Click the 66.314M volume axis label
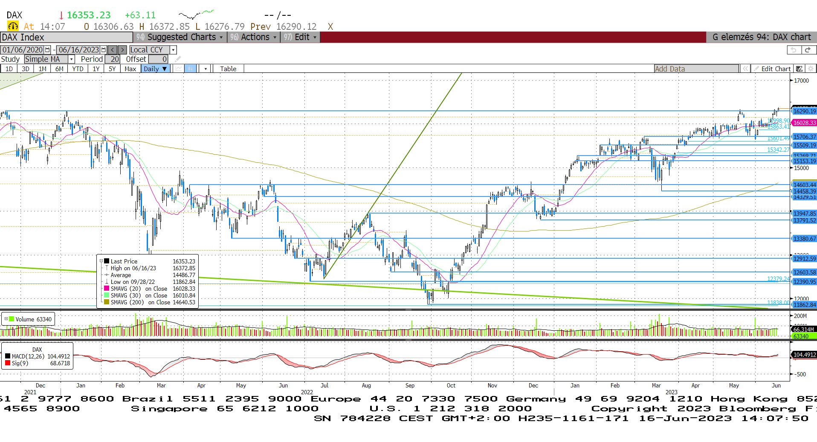This screenshot has width=817, height=442. point(804,329)
